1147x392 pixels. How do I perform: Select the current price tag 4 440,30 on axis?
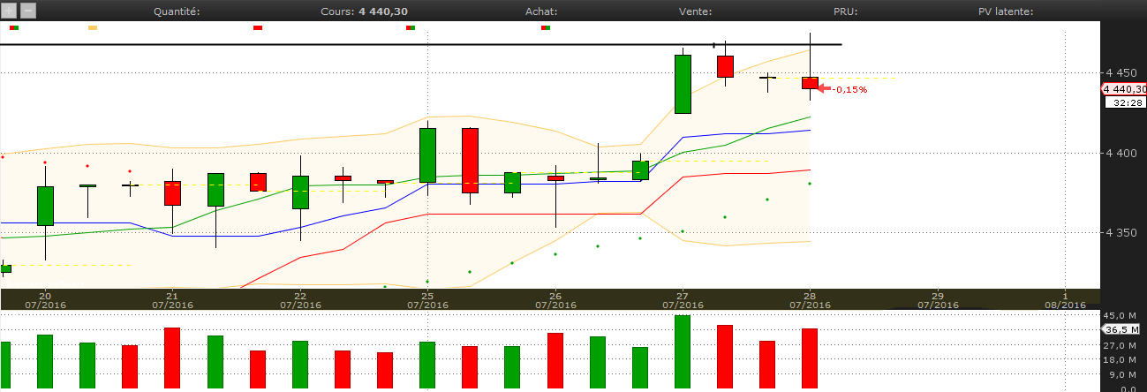pos(1124,89)
